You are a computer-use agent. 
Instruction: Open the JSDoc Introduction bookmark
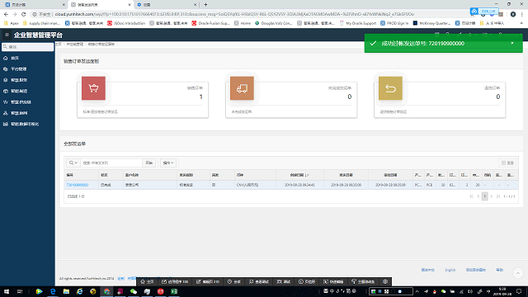[126, 23]
